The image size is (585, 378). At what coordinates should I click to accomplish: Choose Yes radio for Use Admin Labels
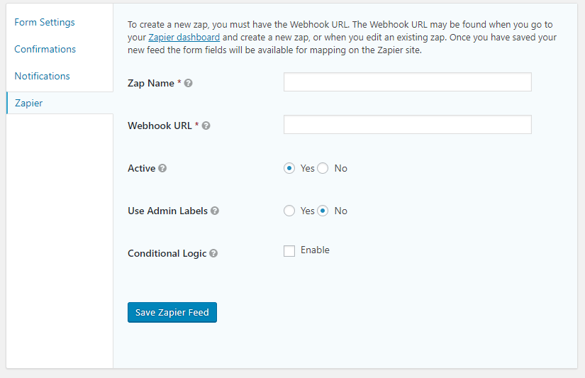[x=289, y=211]
